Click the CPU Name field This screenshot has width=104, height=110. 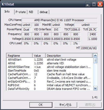59,20
